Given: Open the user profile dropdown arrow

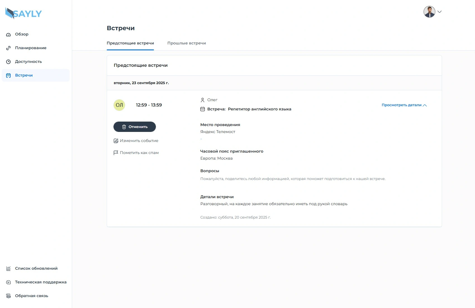Looking at the screenshot, I should point(440,12).
